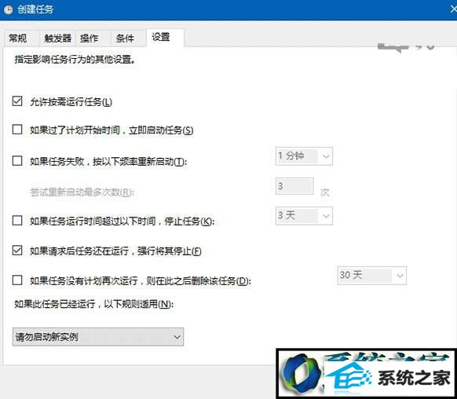Click the restart attempts count field showing 3
The width and height of the screenshot is (457, 399).
[x=294, y=186]
